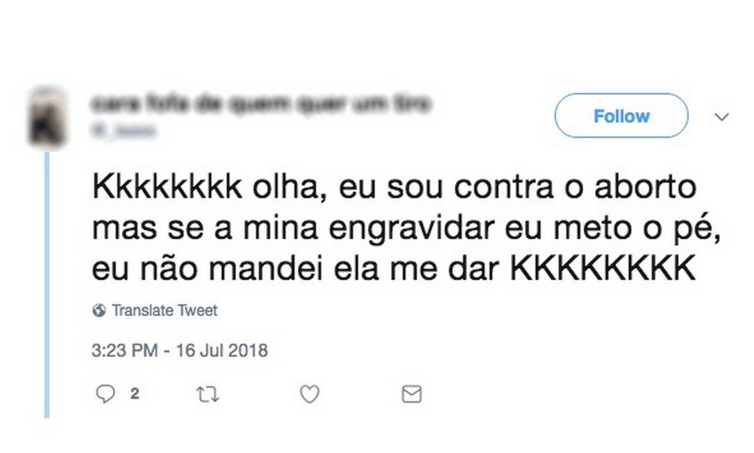This screenshot has width=754, height=453.
Task: Click the tweet line starting with Kkkkkkkk olha
Action: coord(394,190)
